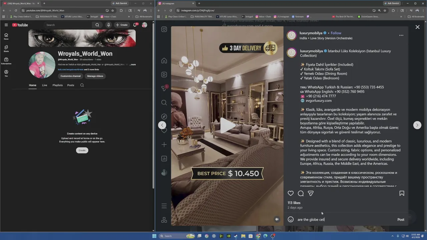
Task: Click the comment input field
Action: (345, 220)
